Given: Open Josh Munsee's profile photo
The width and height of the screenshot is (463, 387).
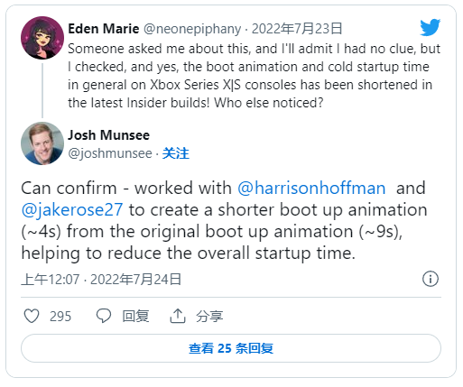Looking at the screenshot, I should click(42, 143).
